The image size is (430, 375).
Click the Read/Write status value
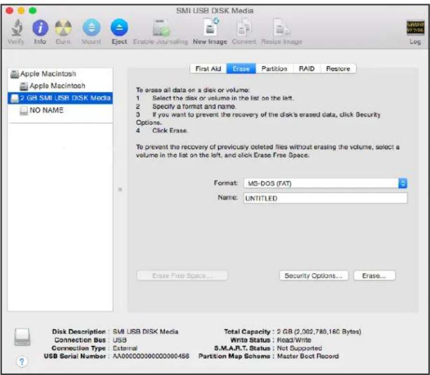pos(294,340)
